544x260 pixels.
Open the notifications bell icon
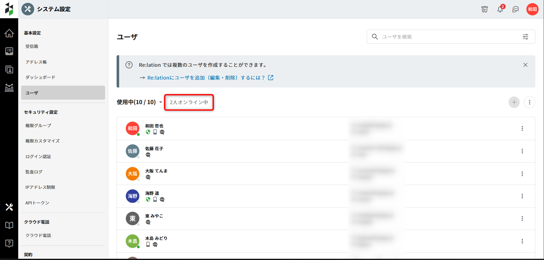(500, 9)
